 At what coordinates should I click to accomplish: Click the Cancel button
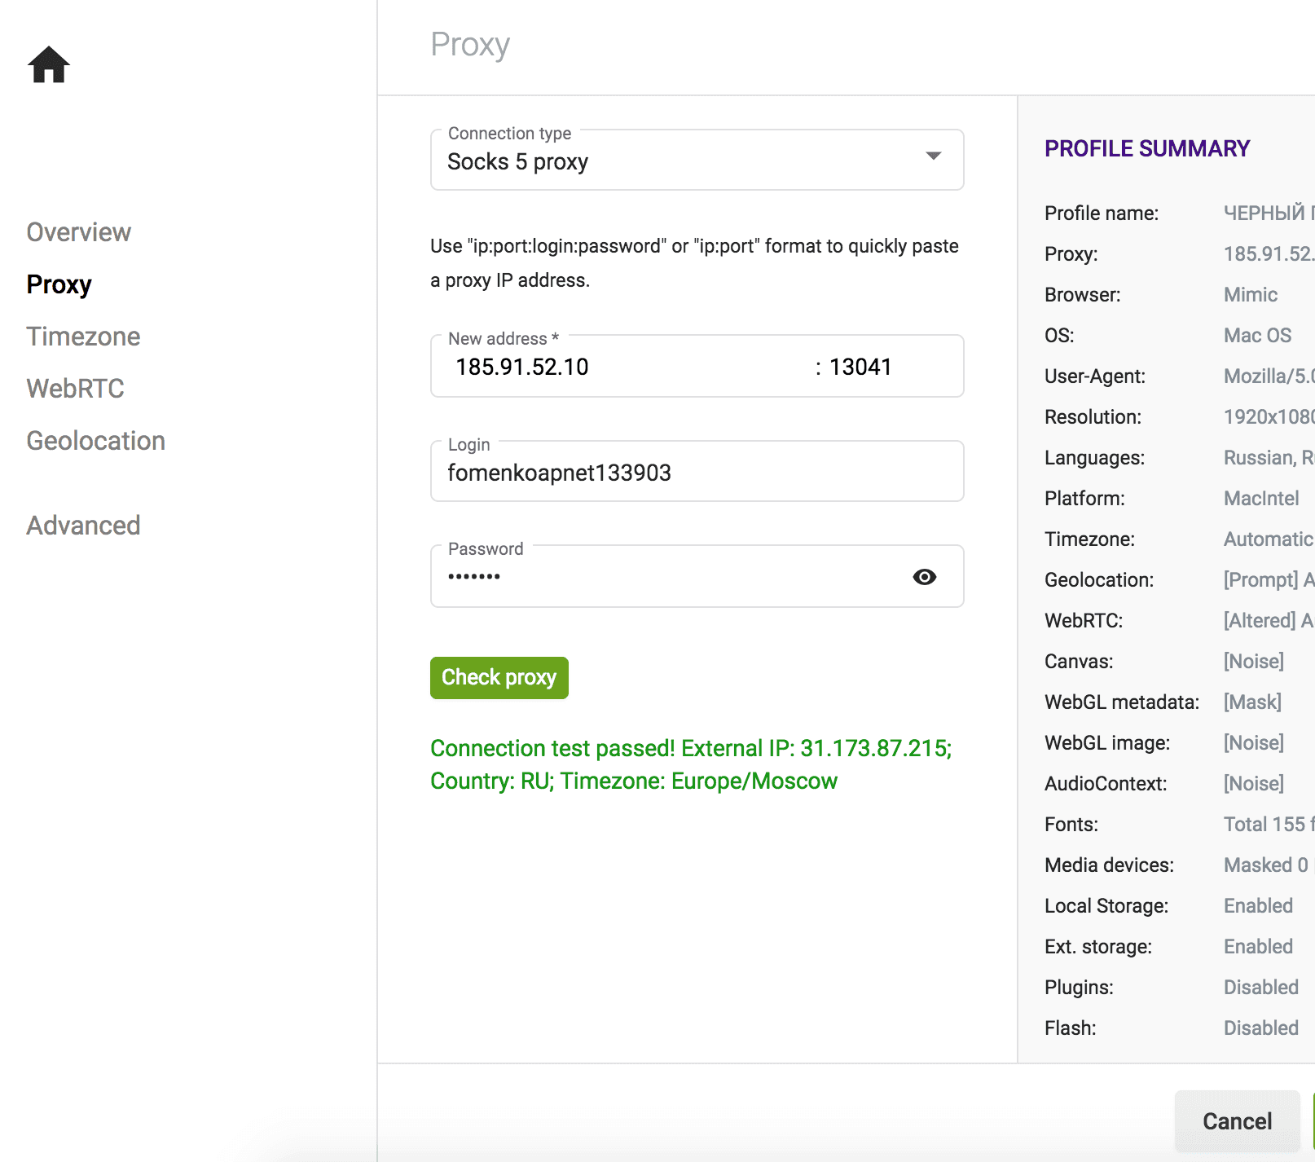pos(1237,1120)
